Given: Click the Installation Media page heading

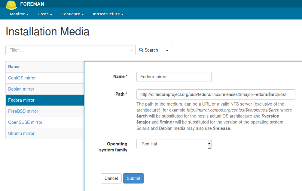Looking at the screenshot, I should click(47, 31).
